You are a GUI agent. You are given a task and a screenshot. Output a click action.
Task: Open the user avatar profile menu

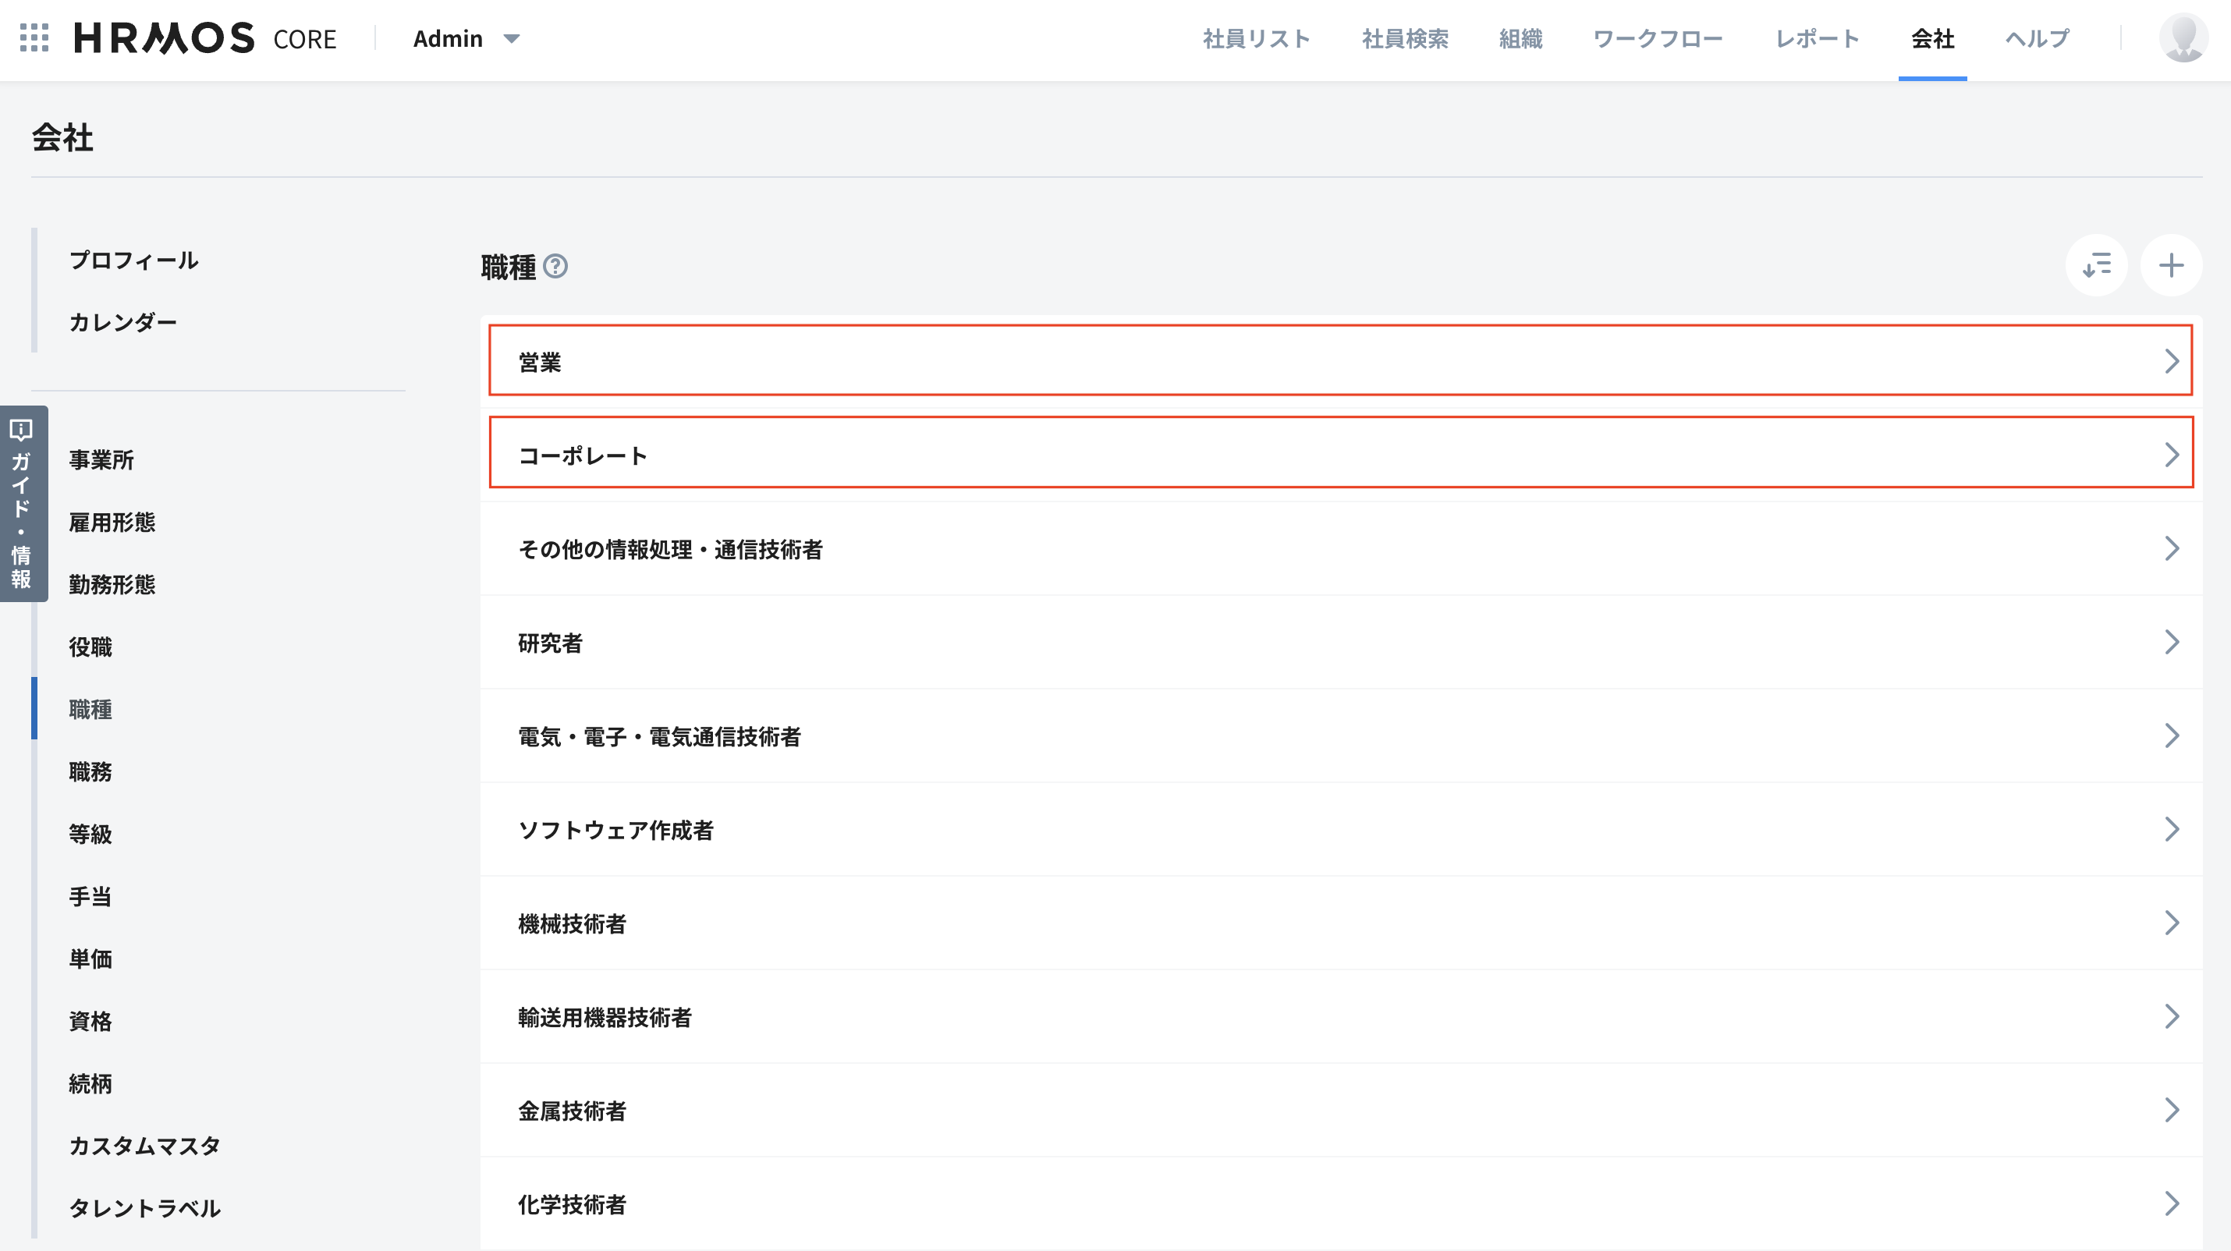[x=2183, y=38]
